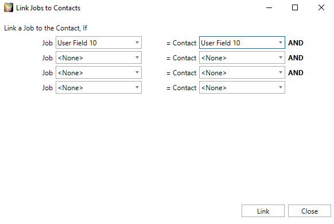Click the 'Link Jobs to Contacts' window title
Viewport: 334px width, 224px height.
tap(48, 8)
